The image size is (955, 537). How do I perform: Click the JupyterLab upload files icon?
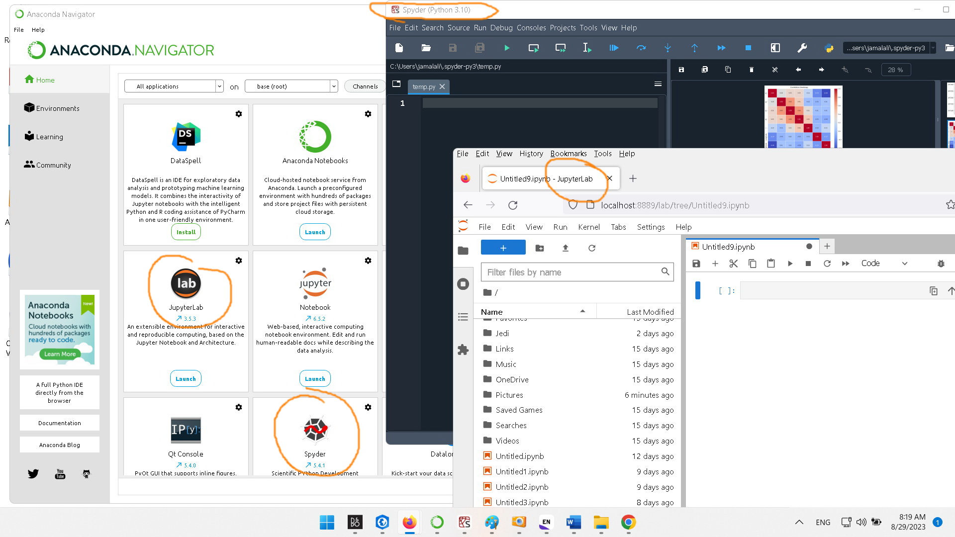(x=566, y=248)
